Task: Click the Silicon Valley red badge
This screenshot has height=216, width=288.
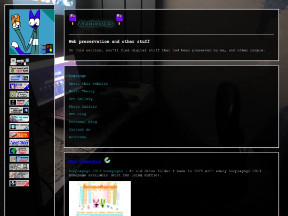Action: (19, 134)
